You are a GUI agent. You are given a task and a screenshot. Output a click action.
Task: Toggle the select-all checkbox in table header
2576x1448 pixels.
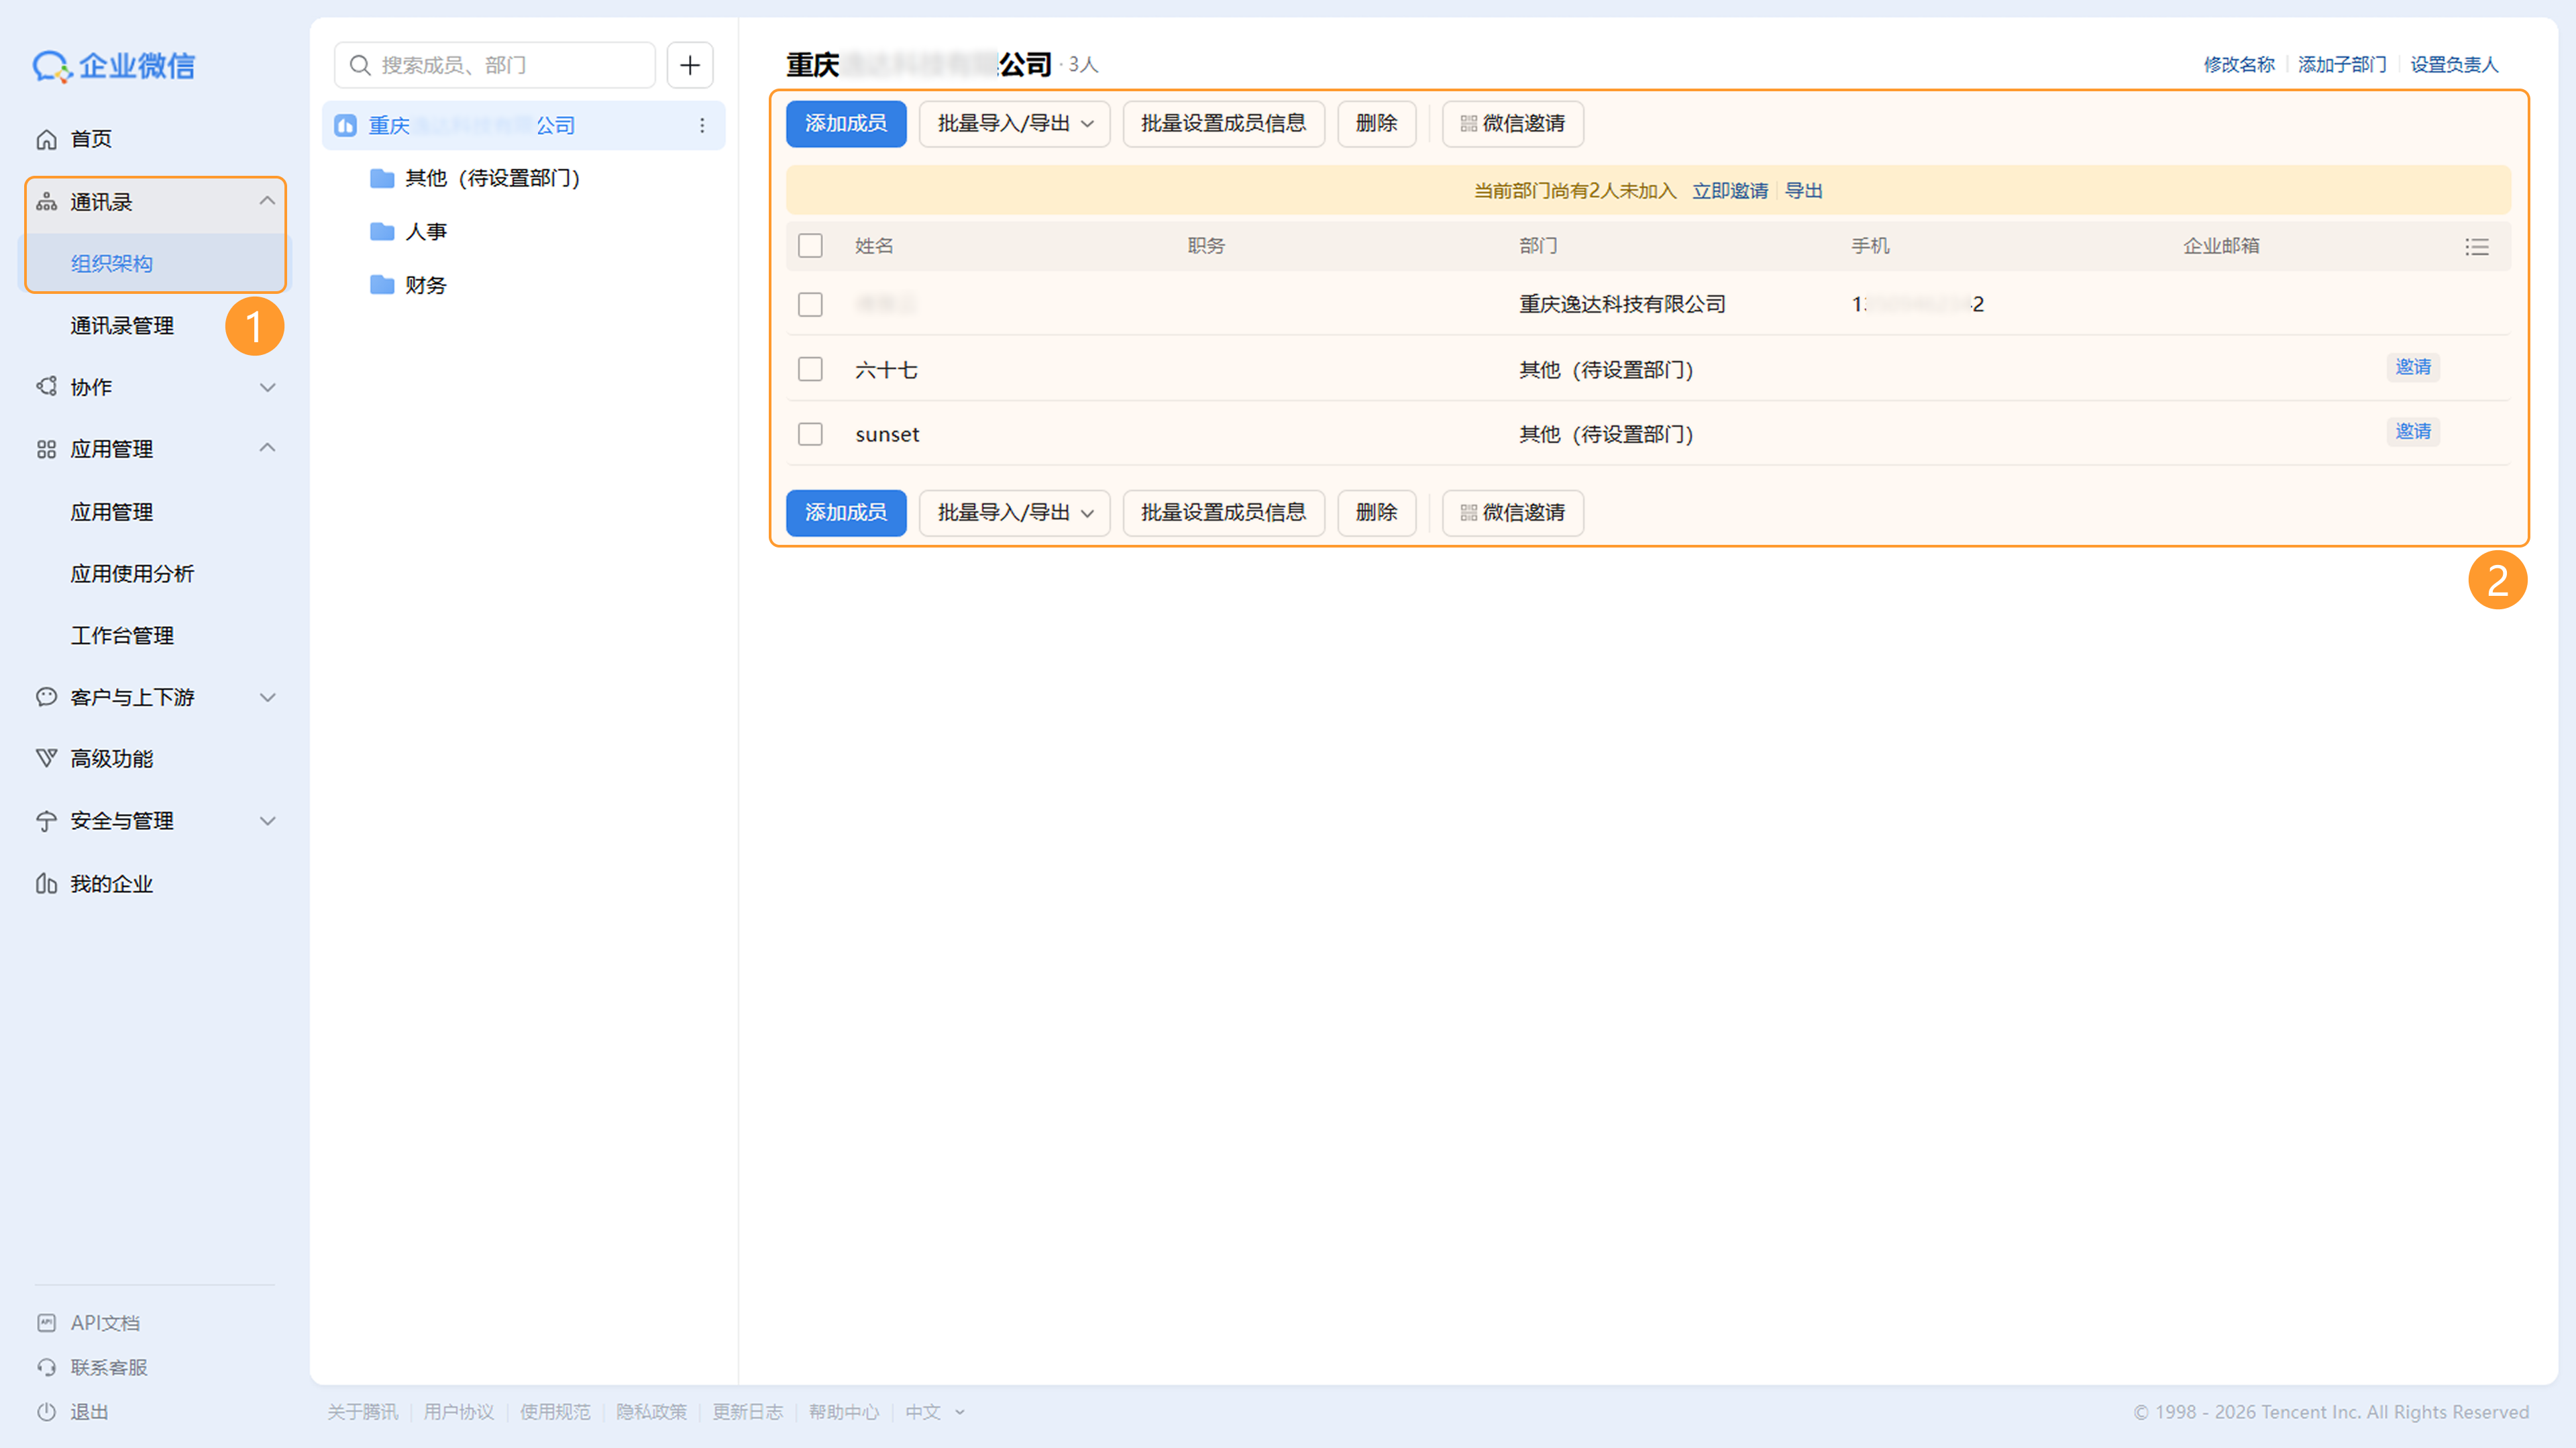tap(810, 246)
